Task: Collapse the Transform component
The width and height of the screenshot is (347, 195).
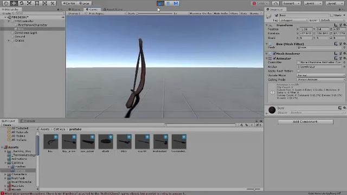Action: pos(267,25)
